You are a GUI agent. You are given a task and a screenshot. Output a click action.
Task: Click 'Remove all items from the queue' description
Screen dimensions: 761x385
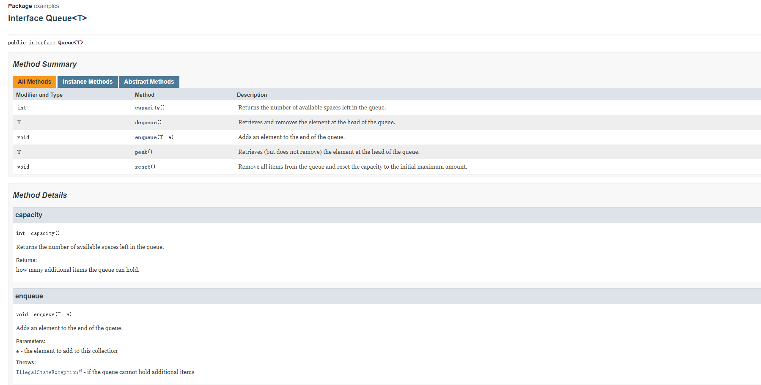tap(353, 167)
